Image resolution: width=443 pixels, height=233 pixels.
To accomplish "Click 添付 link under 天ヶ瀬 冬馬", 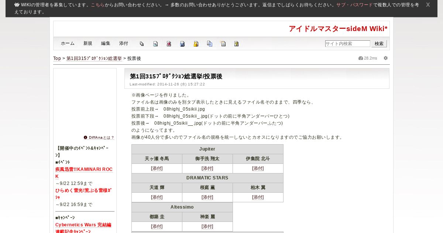I will click(157, 168).
